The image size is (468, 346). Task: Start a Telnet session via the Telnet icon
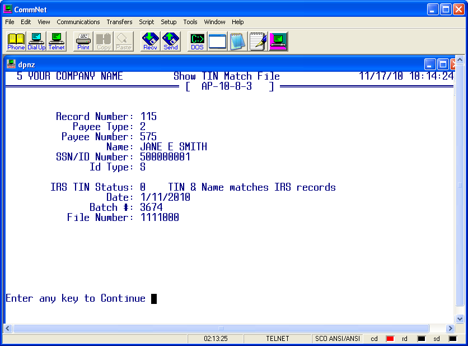pos(56,40)
